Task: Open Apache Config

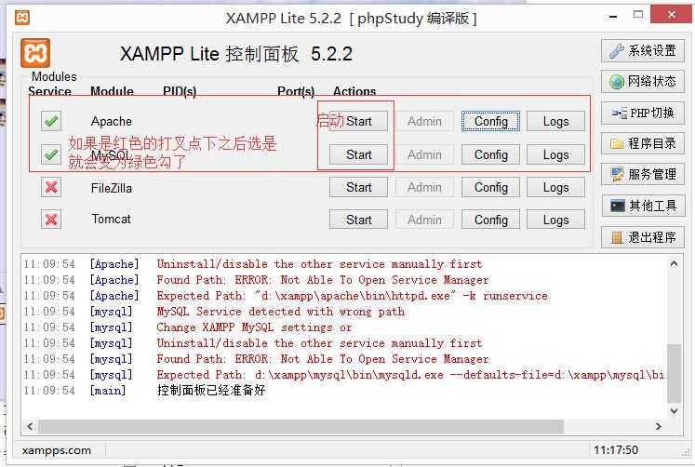Action: pyautogui.click(x=490, y=121)
